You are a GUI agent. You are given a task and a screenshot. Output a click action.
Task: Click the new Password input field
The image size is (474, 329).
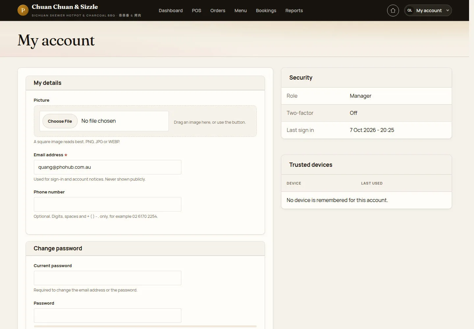coord(107,316)
